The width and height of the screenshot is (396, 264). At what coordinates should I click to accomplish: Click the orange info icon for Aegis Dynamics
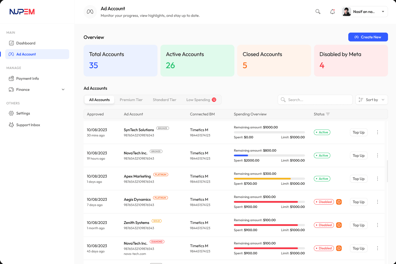click(339, 202)
